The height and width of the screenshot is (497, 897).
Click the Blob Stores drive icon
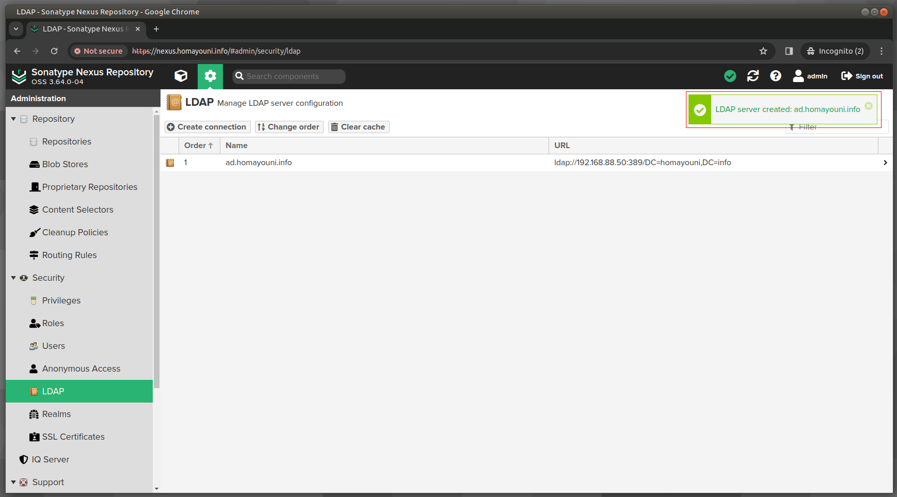(x=34, y=164)
